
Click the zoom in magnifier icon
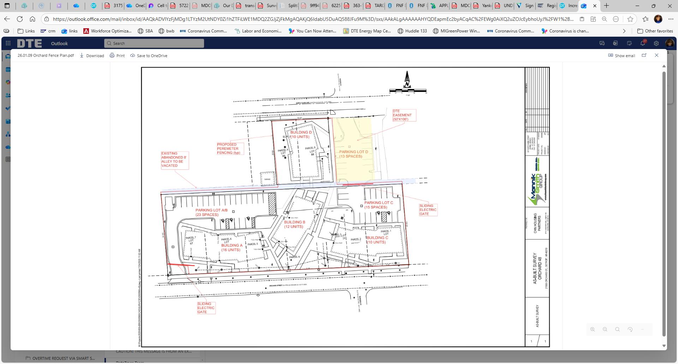point(593,329)
